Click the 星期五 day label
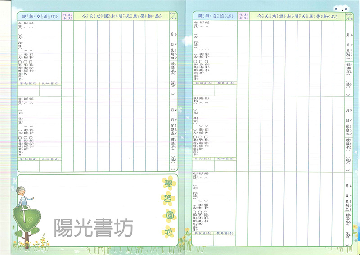This screenshot has height=255, width=360. click(x=172, y=130)
